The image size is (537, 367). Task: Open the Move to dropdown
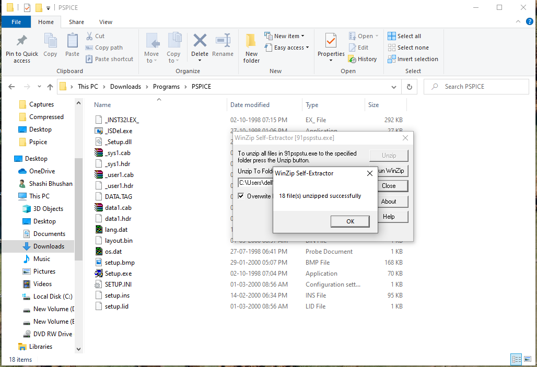[151, 57]
